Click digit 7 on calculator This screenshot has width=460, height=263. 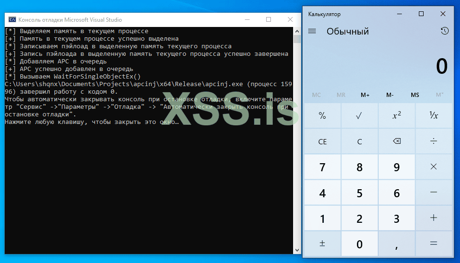tap(322, 167)
